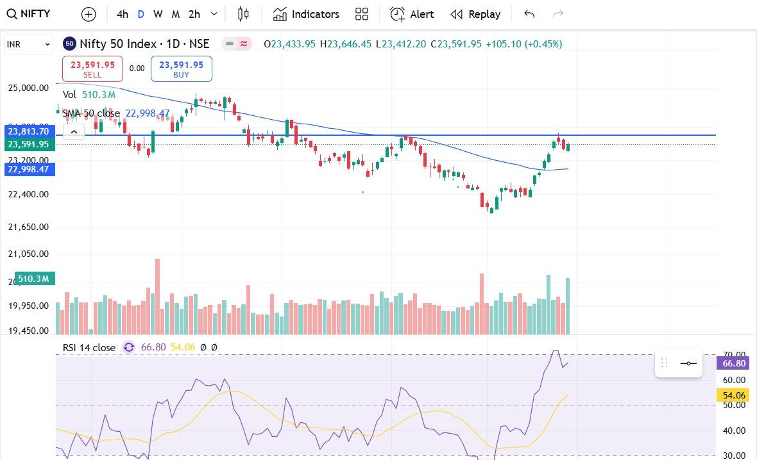Screen dimensions: 757x460
Task: Click the 0.00 spread value
Action: (137, 69)
